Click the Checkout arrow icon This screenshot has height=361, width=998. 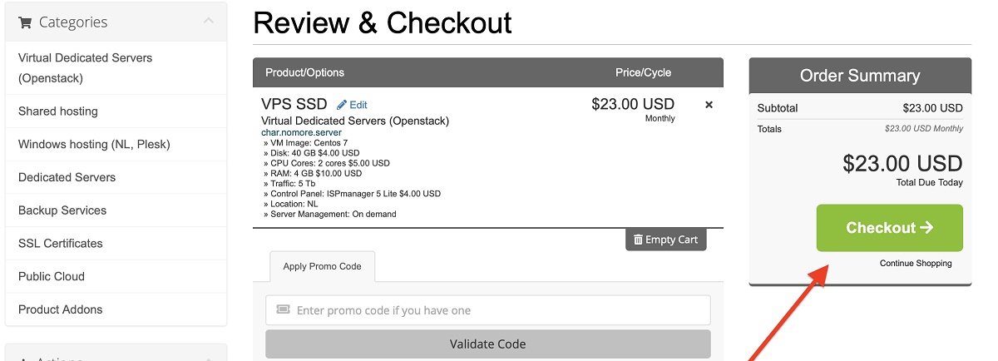click(927, 228)
